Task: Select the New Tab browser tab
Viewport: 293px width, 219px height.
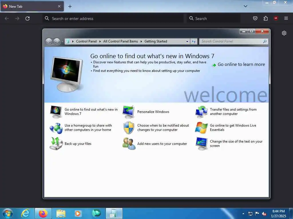Action: pyautogui.click(x=32, y=6)
